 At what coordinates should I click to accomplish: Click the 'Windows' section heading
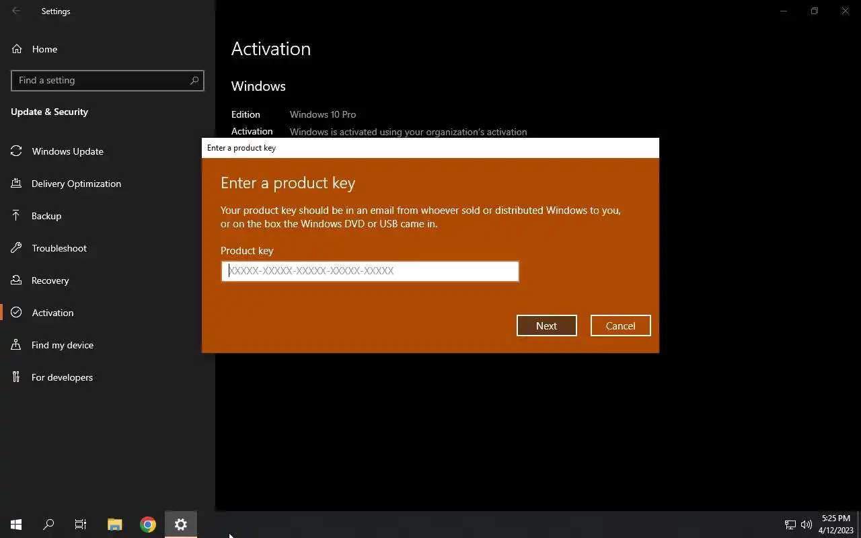coord(258,86)
